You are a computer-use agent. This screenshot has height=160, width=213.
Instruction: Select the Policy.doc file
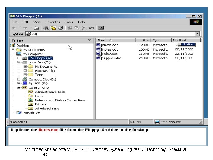coord(110,54)
